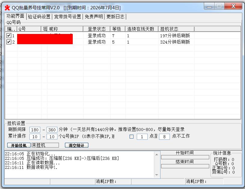Uncheck the checkbox for account row 1

coord(9,36)
